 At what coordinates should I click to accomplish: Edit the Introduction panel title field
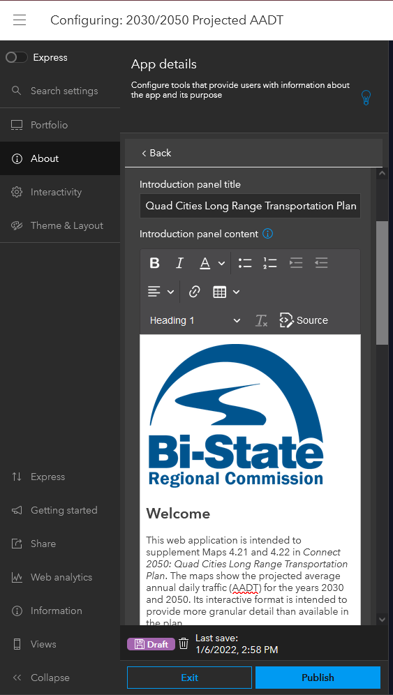coord(250,206)
